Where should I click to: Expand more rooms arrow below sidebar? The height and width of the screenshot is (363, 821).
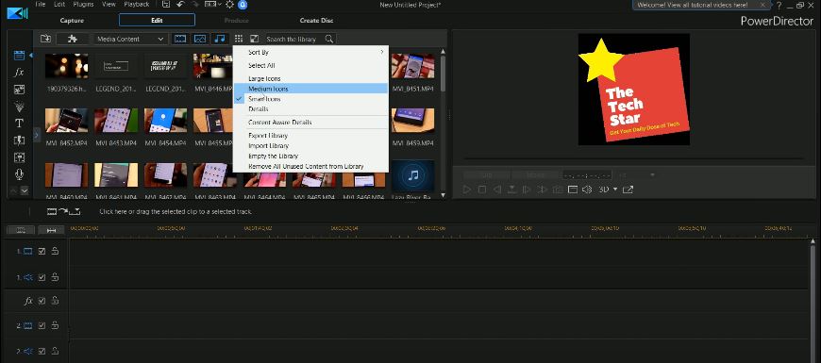(x=25, y=190)
